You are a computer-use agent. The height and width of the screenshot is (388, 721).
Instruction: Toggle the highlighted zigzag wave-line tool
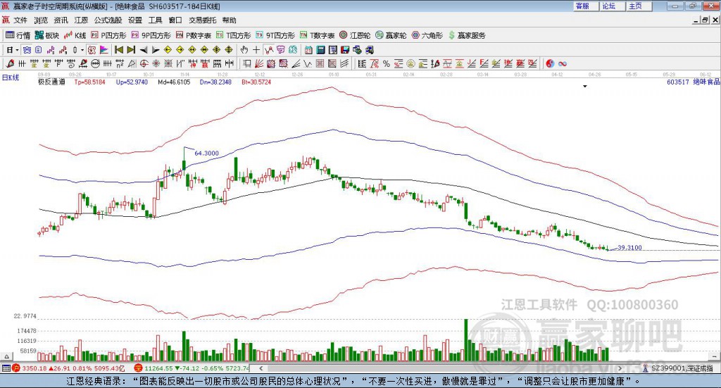[268, 50]
